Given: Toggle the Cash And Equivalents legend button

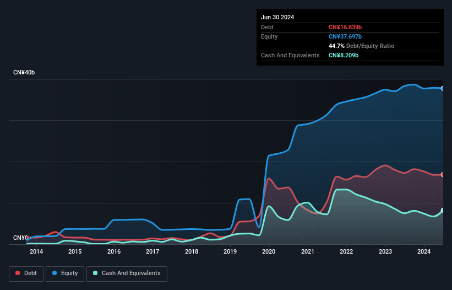Looking at the screenshot, I should [x=127, y=273].
